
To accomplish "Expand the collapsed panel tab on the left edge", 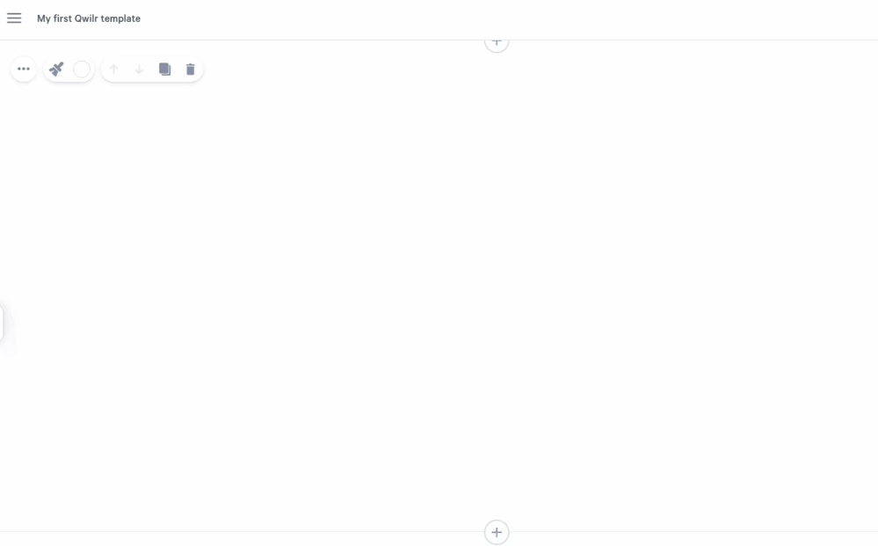I will click(x=2, y=324).
